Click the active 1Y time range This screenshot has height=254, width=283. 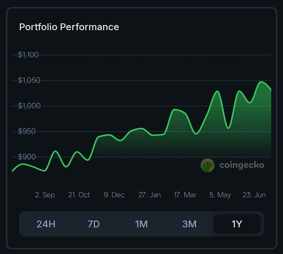pos(237,224)
